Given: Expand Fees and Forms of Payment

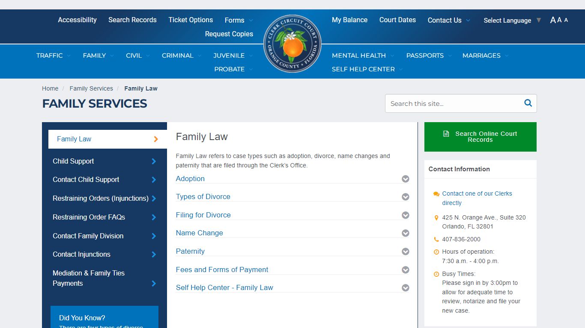Looking at the screenshot, I should pos(292,270).
